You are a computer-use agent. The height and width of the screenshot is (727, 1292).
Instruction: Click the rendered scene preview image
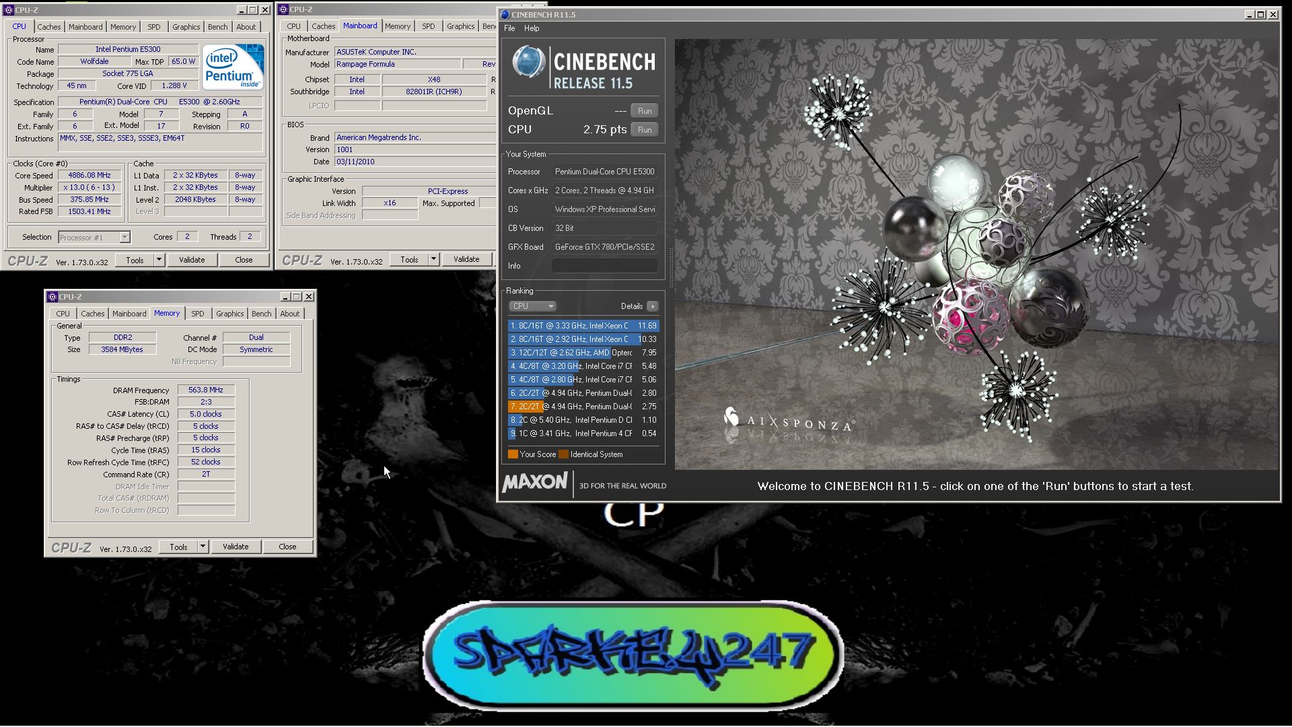click(976, 254)
